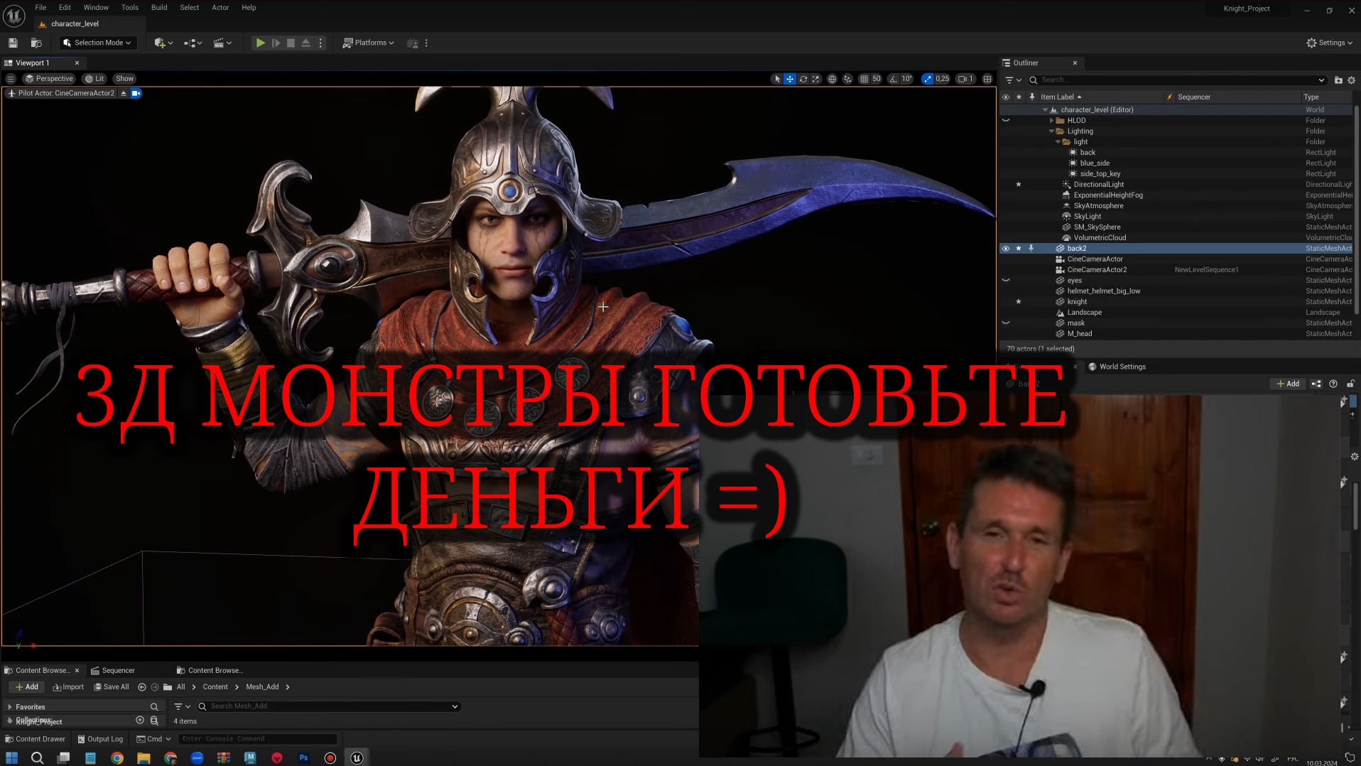Toggle grid snapping icon
1361x766 pixels.
864,79
